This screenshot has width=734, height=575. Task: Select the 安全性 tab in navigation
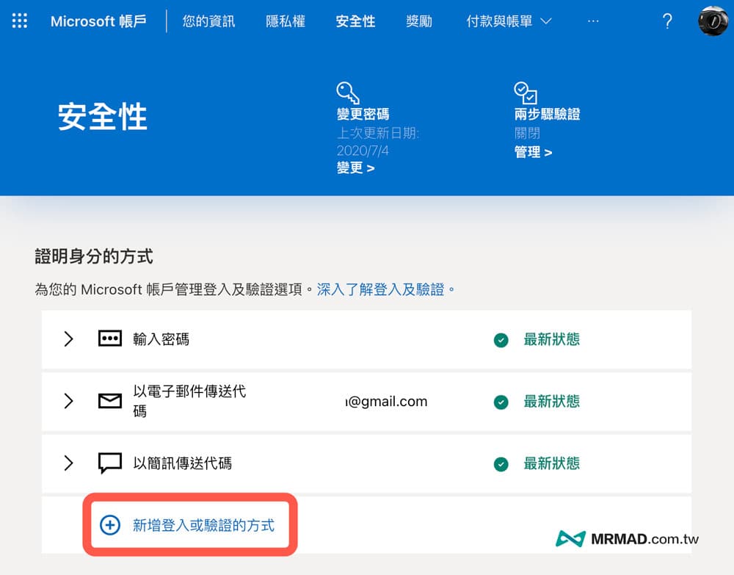[x=355, y=21]
